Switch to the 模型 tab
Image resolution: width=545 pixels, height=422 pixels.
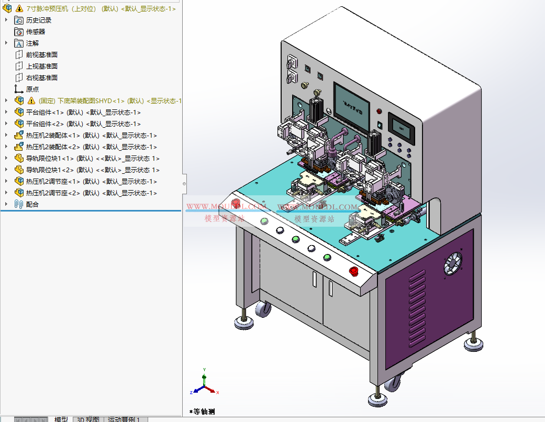[61, 419]
